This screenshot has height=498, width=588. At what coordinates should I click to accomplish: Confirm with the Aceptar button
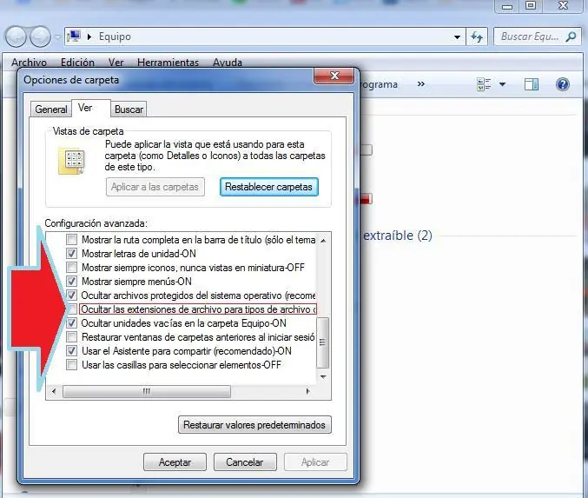tap(175, 462)
